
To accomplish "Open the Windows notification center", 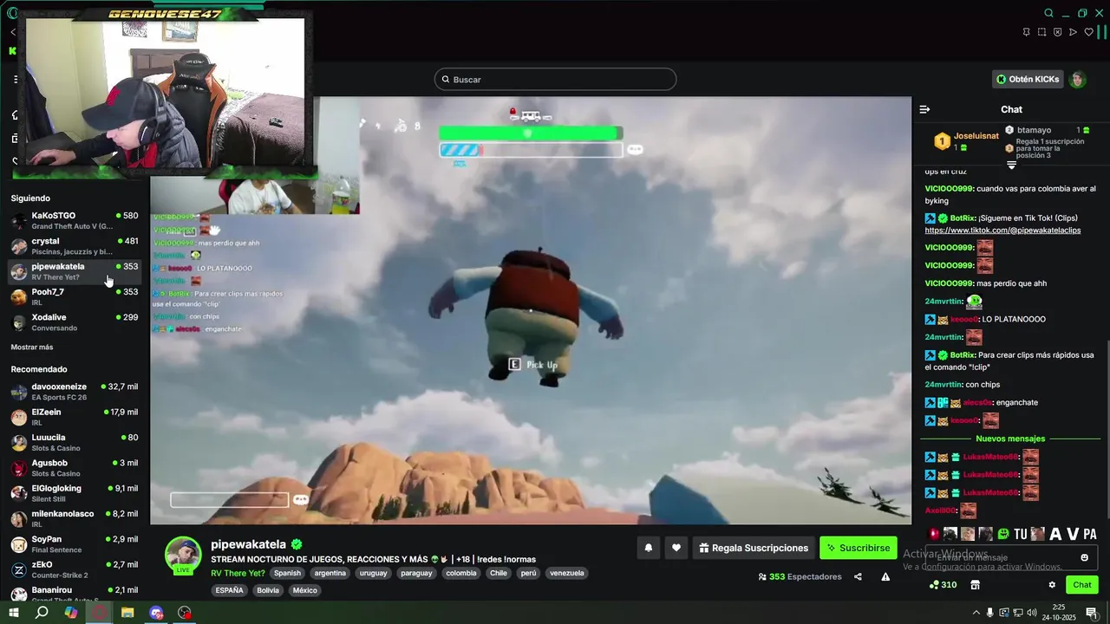I will 1091,613.
